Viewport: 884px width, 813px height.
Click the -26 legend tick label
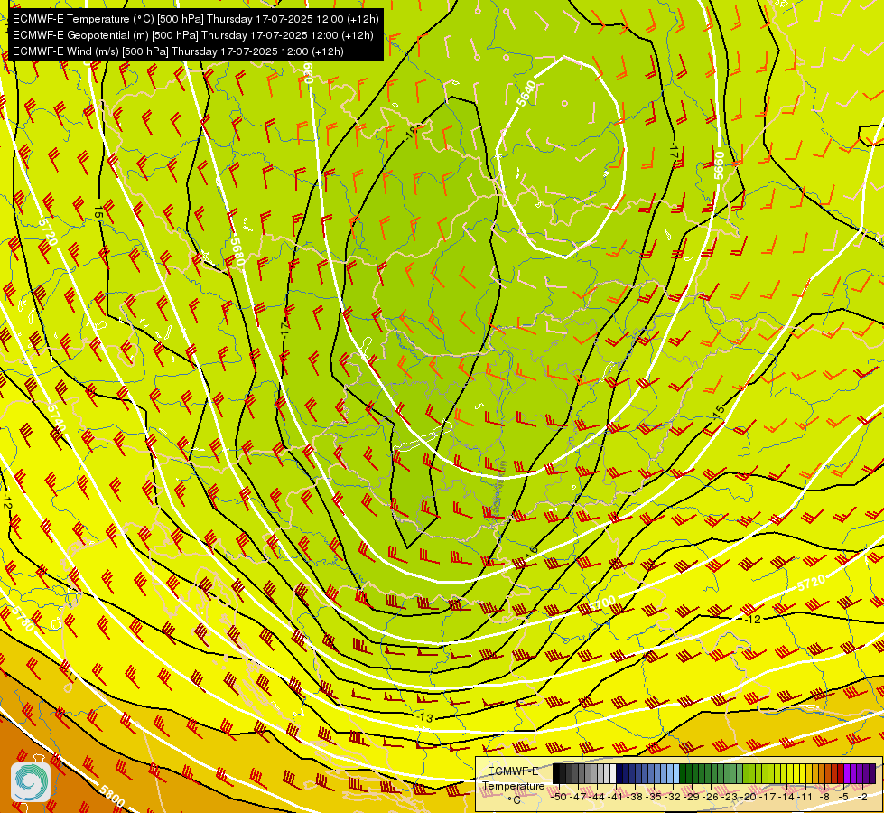712,797
